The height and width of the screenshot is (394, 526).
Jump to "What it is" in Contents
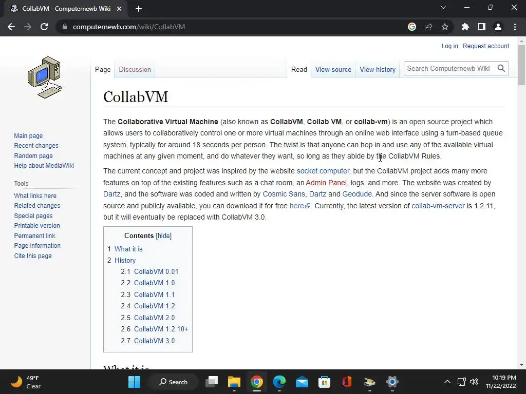(128, 249)
